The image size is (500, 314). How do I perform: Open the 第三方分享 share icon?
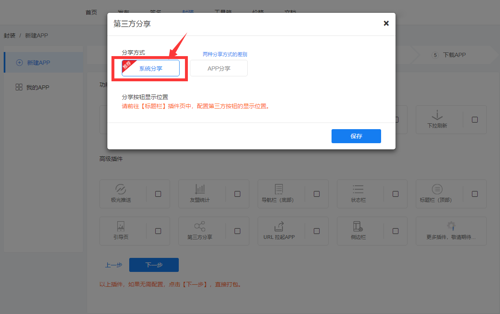click(x=200, y=226)
